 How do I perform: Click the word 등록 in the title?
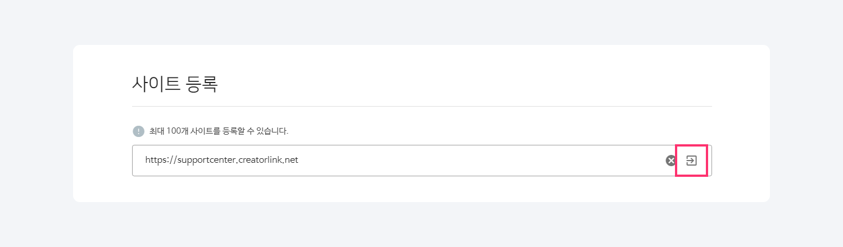point(202,84)
